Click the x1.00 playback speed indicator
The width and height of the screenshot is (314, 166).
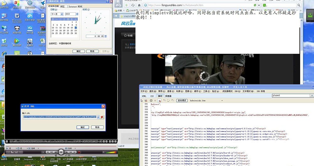point(68,155)
